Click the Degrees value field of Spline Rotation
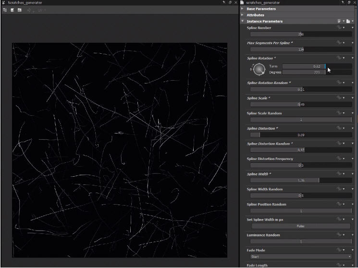This screenshot has width=358, height=268. [317, 73]
